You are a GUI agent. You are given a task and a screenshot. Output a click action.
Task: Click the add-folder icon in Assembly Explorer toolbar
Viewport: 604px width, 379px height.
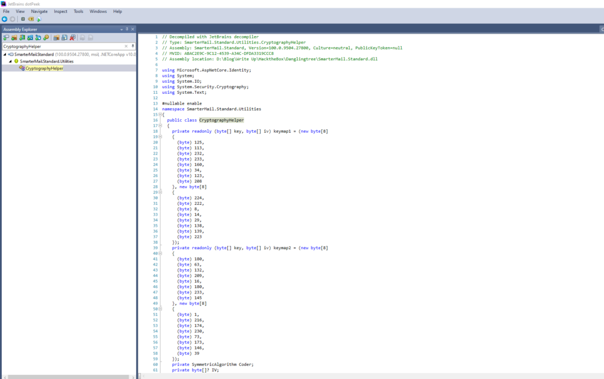(x=14, y=37)
